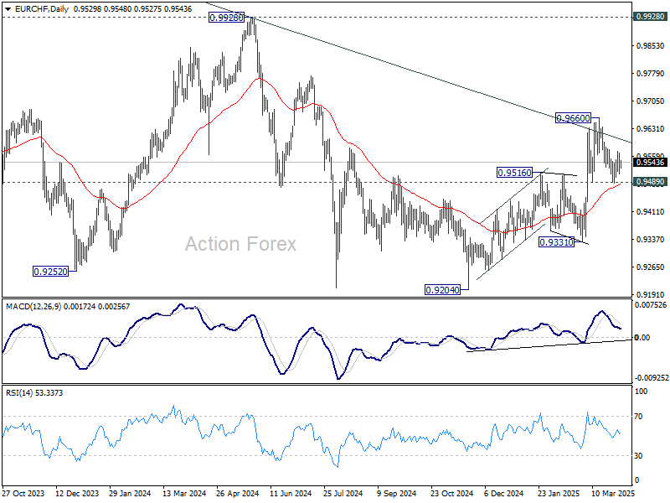Select the current price tag 0.95436
The height and width of the screenshot is (503, 670).
[x=651, y=162]
